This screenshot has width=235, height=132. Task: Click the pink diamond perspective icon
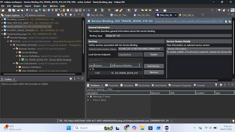[219, 10]
